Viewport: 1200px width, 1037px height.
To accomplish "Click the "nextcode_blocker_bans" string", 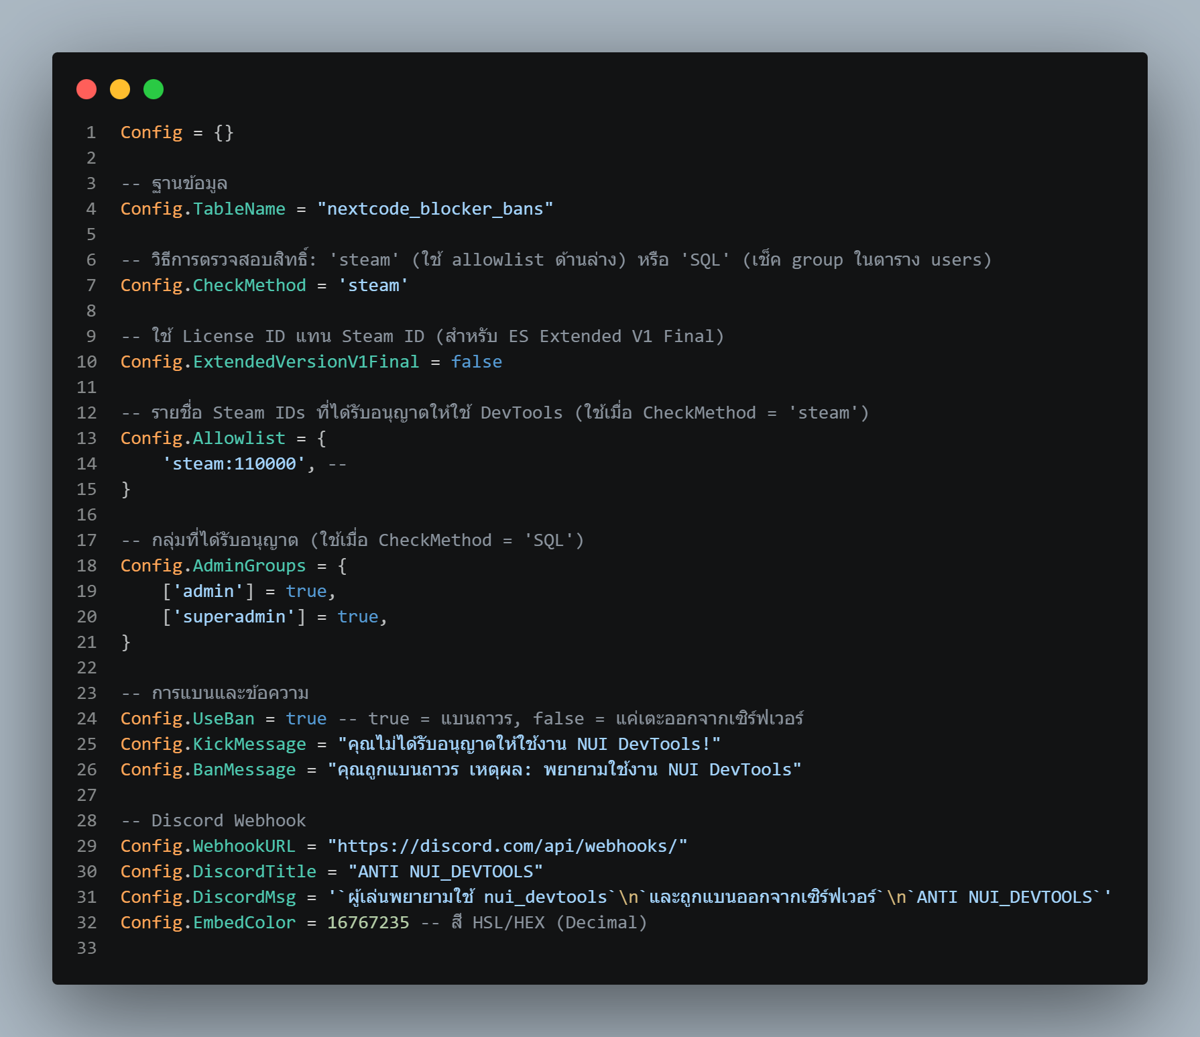I will coord(435,209).
